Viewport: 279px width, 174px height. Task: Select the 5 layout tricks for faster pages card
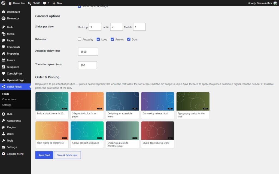point(87,105)
